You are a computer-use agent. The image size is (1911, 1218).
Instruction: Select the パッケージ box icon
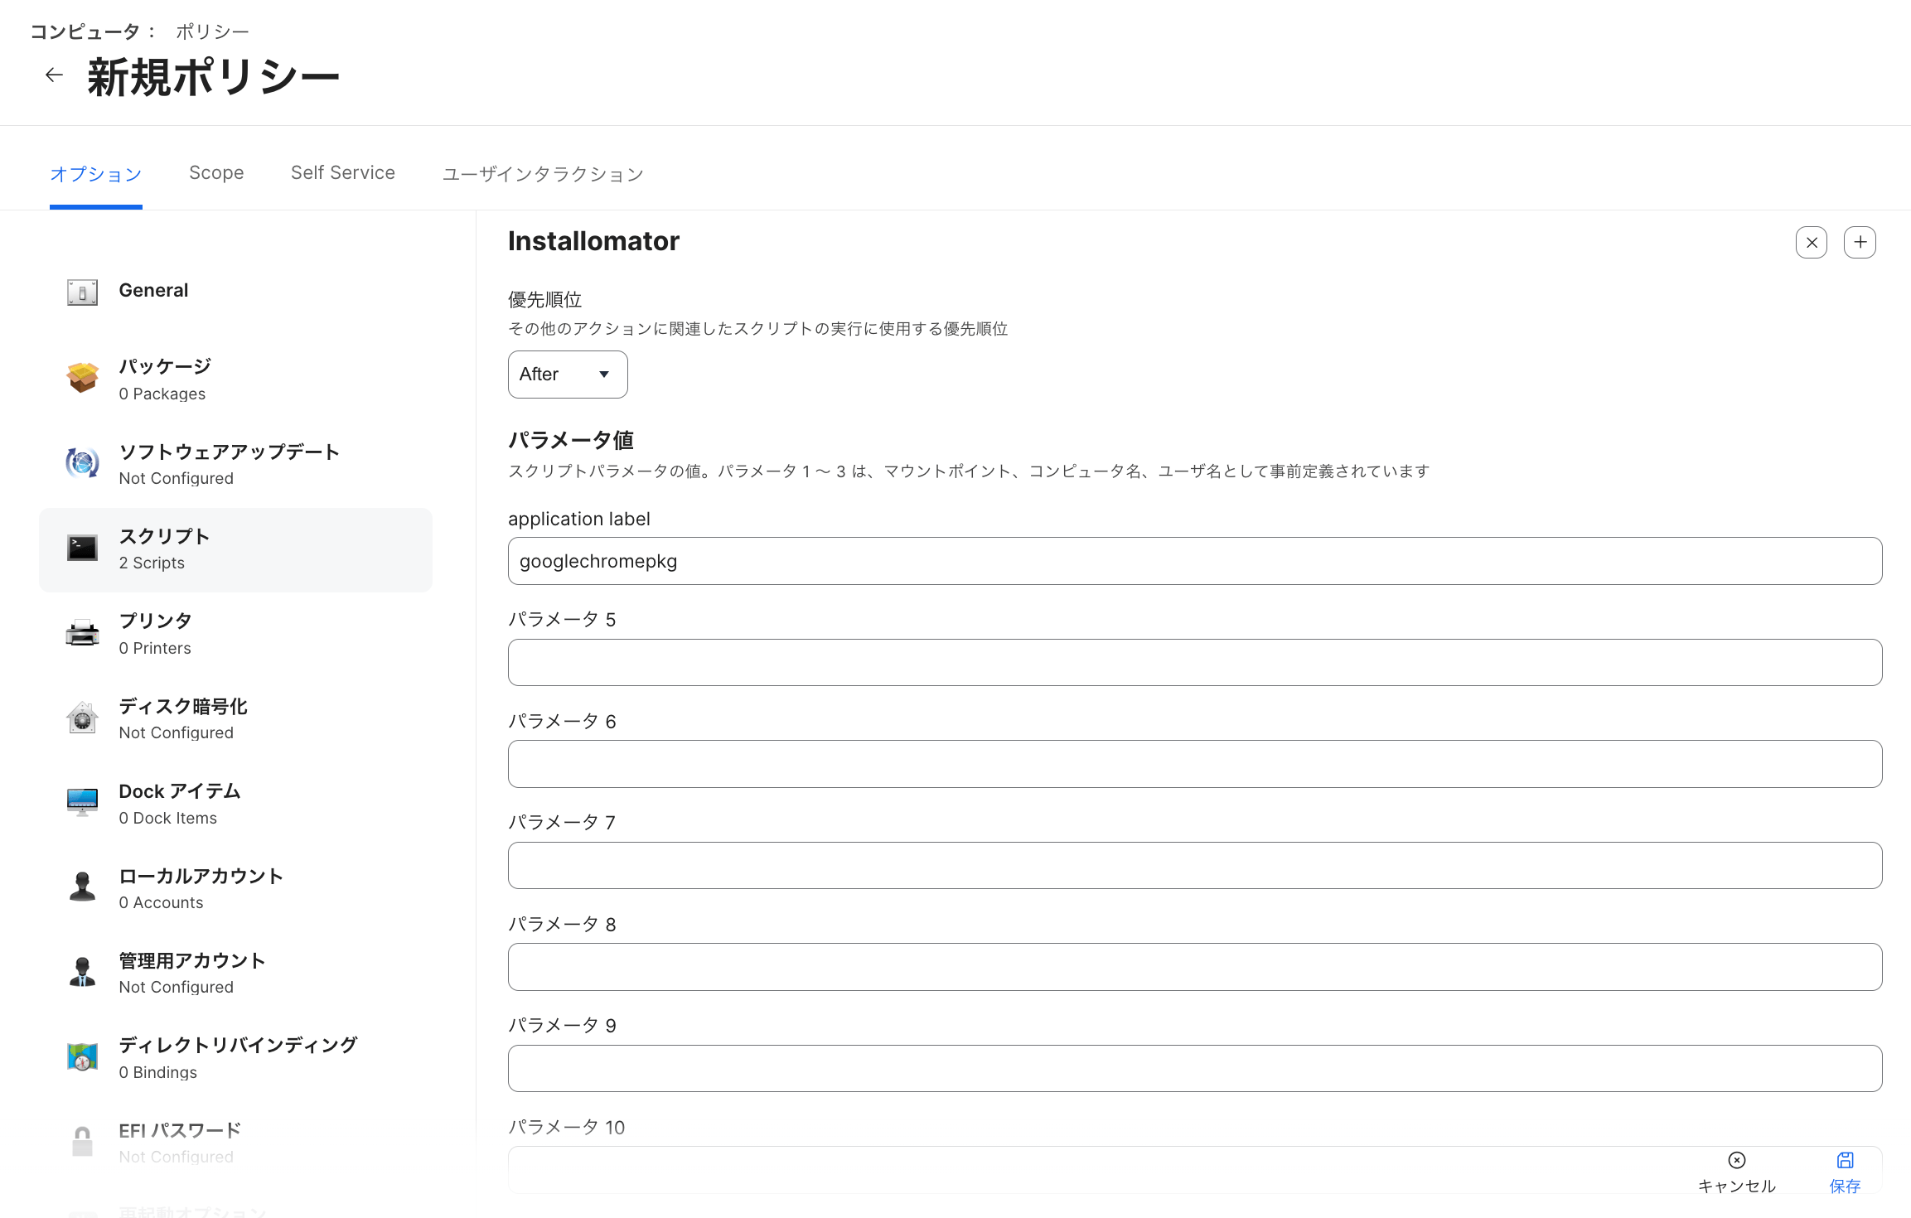[82, 377]
